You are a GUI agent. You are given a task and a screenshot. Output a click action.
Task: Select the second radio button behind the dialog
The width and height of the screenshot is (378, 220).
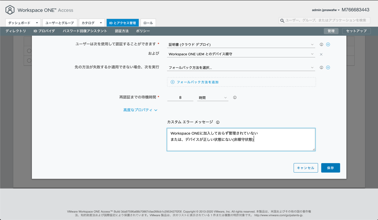29,61
